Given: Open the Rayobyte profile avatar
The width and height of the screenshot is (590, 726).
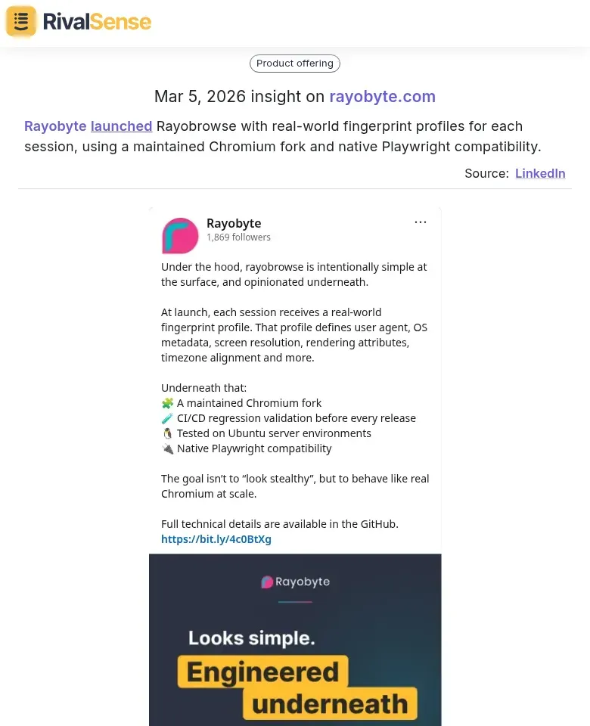Looking at the screenshot, I should coord(180,235).
